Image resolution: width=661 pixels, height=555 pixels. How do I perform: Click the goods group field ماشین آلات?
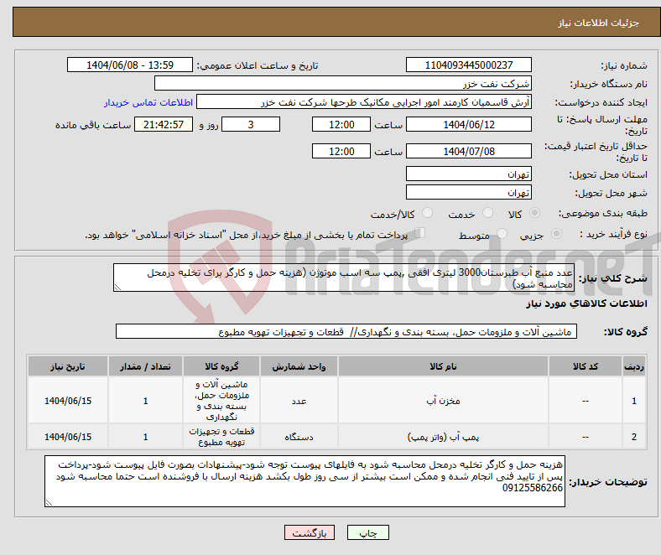pos(346,332)
